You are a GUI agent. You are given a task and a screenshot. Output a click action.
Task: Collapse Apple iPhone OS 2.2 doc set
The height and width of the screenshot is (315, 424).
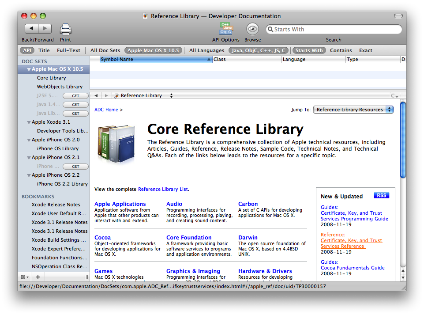(x=29, y=175)
